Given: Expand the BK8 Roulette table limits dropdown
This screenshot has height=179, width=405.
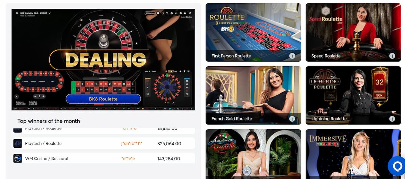Looking at the screenshot, I should pyautogui.click(x=50, y=13).
